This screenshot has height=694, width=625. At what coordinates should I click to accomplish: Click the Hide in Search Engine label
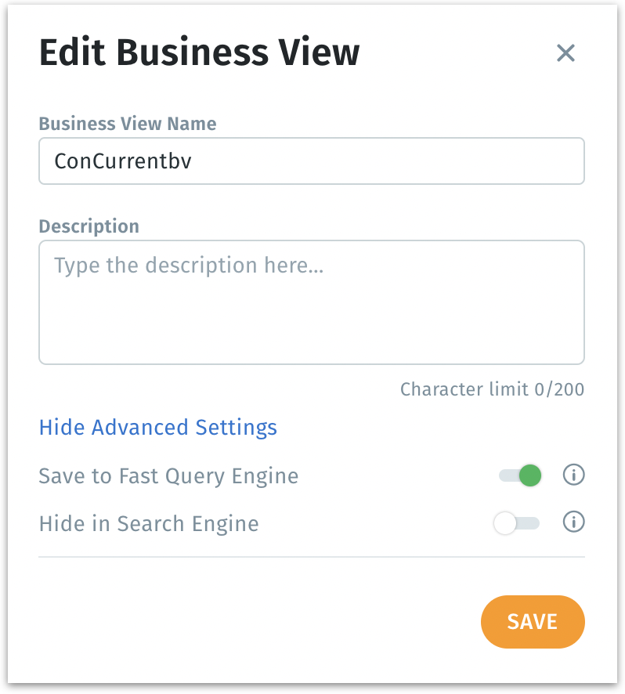click(x=149, y=523)
